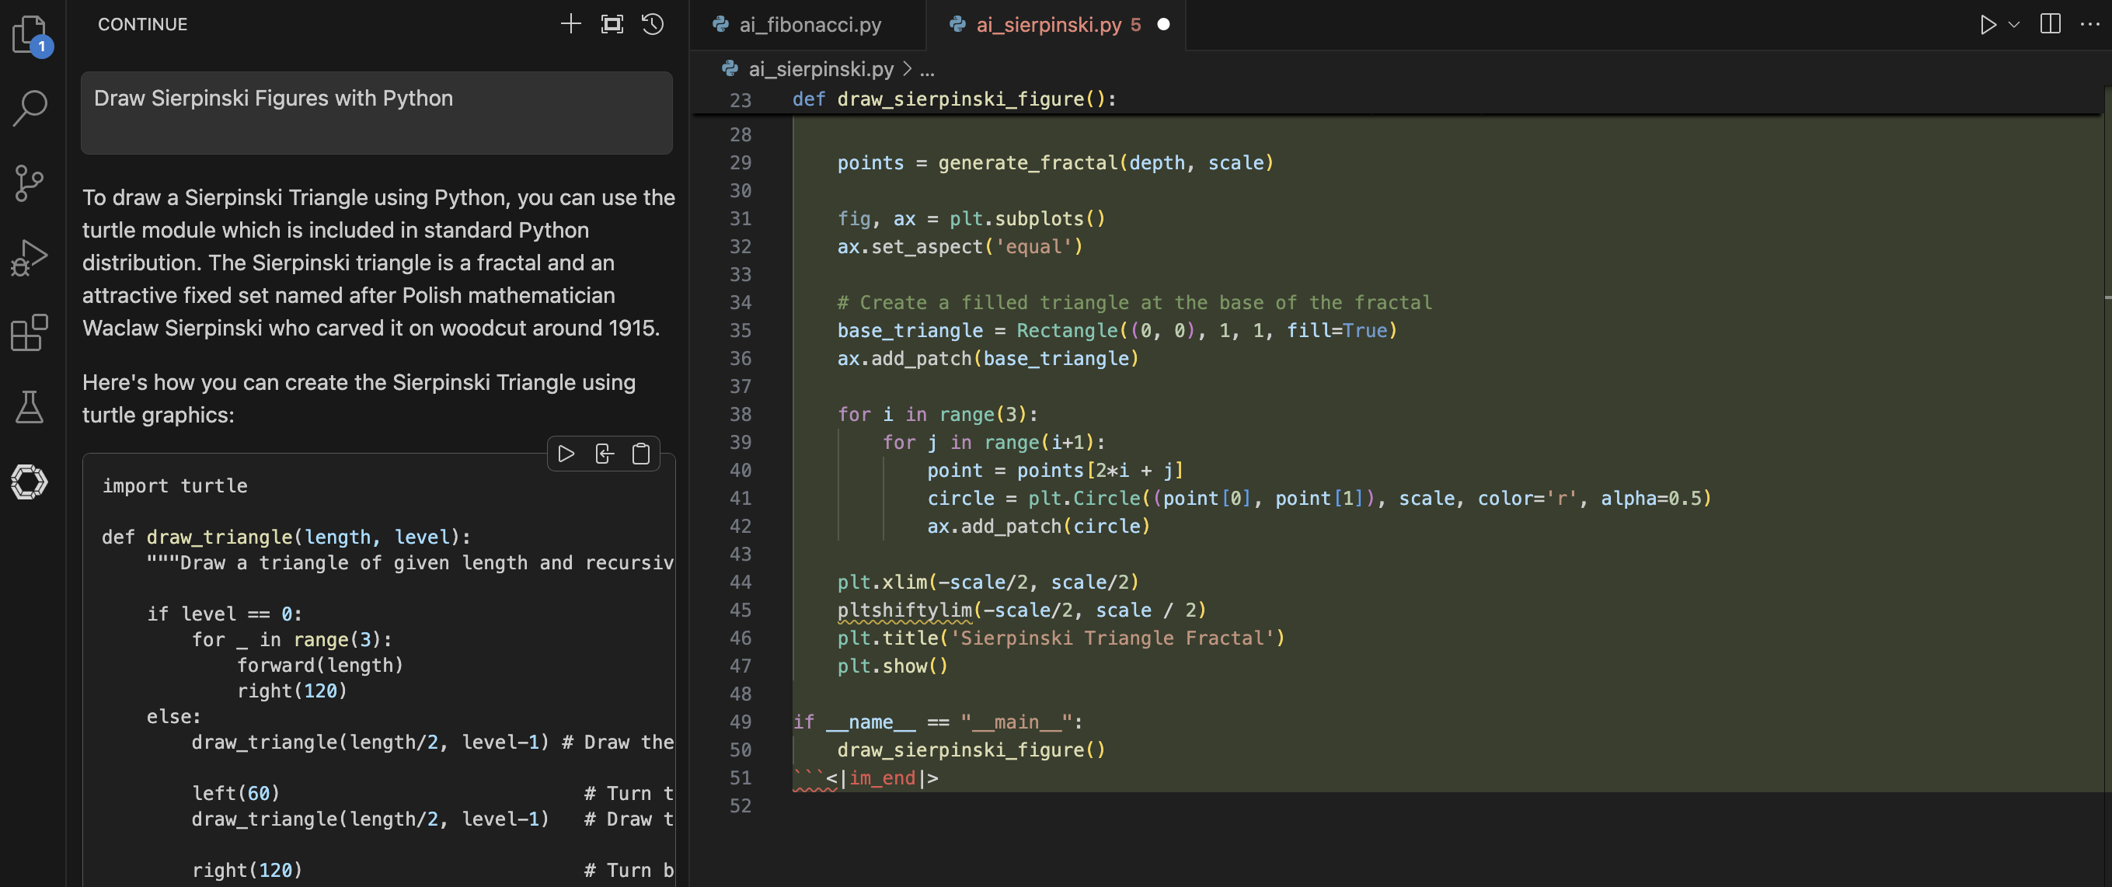This screenshot has width=2112, height=887.
Task: Open the Extensions view icon
Action: pos(30,332)
